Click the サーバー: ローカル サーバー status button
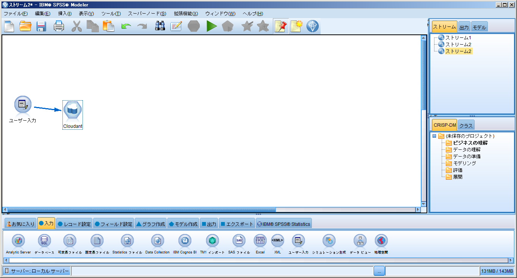The image size is (517, 278). pos(37,271)
